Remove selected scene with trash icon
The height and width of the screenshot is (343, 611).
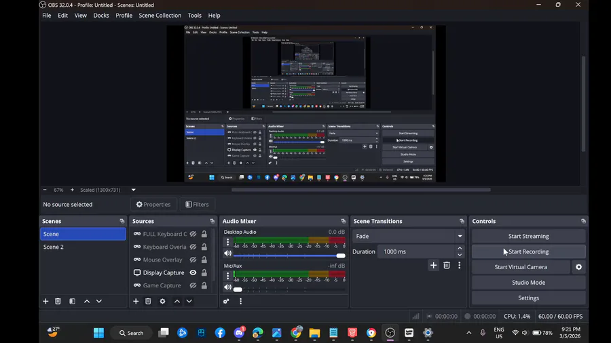click(x=58, y=301)
